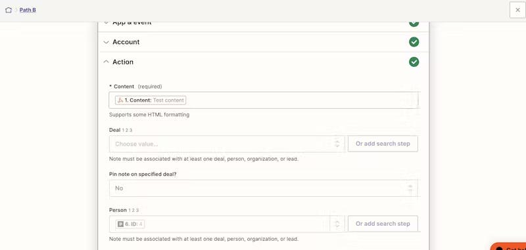Viewport: 526px width, 250px height.
Task: Expand the Account section chevron
Action: click(106, 42)
